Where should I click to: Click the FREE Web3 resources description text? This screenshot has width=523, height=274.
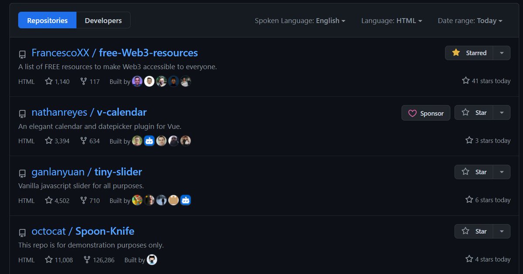click(x=118, y=67)
